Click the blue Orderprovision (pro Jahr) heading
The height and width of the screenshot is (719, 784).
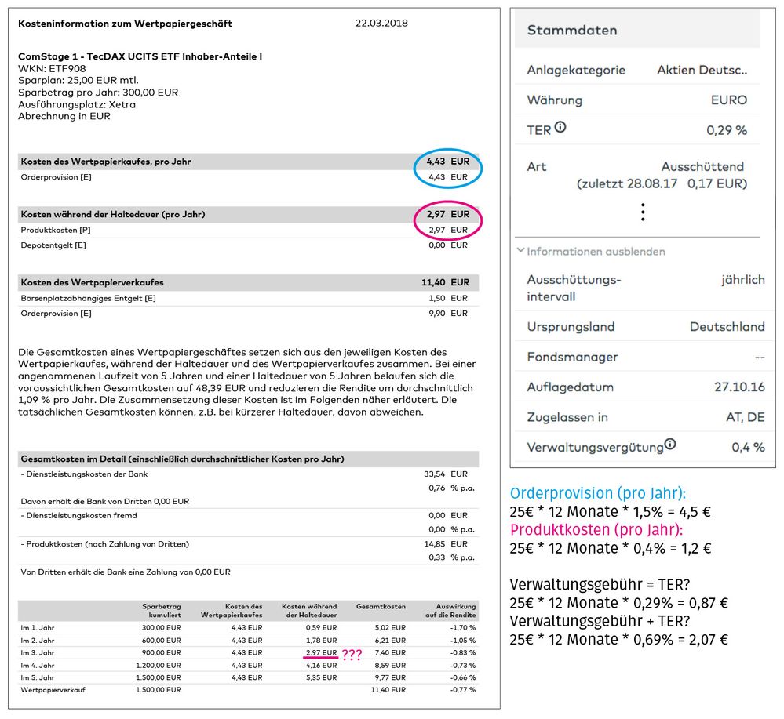tap(599, 494)
